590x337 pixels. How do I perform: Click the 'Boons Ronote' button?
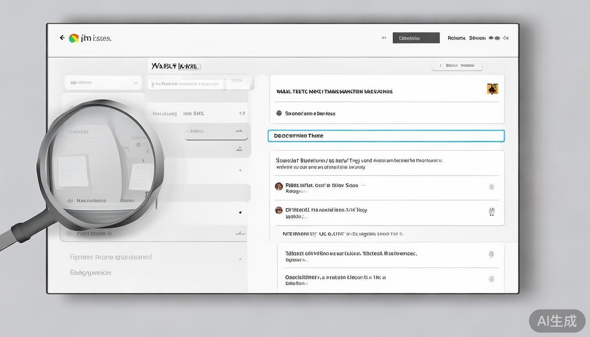tap(457, 65)
